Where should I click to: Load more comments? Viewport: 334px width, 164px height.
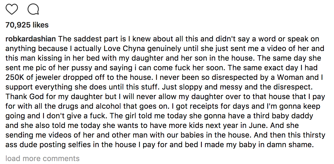pyautogui.click(x=42, y=158)
